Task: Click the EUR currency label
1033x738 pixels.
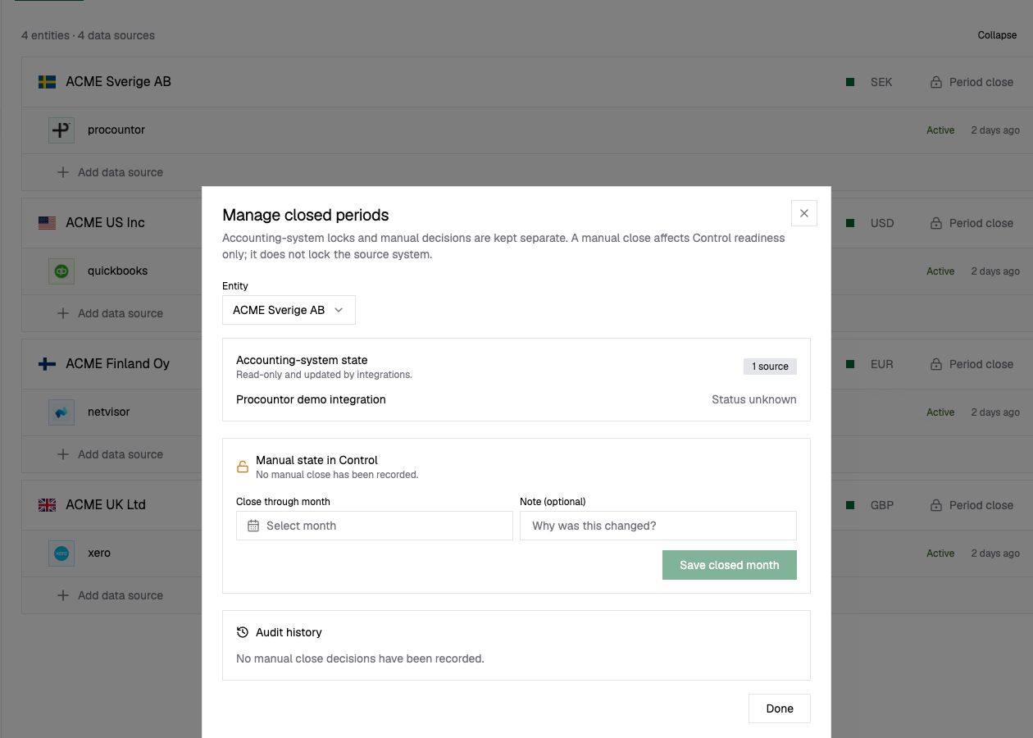Action: [x=882, y=364]
